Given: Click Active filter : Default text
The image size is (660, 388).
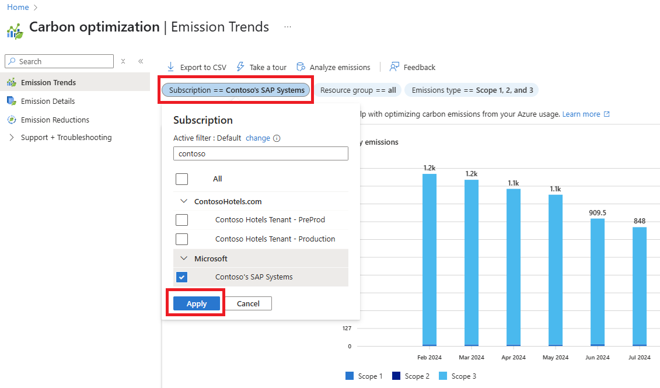Looking at the screenshot, I should click(207, 138).
